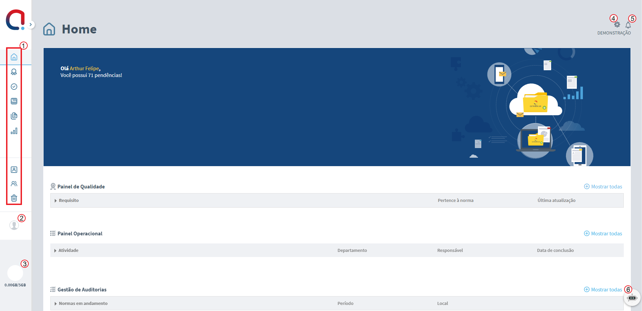Screen dimensions: 642x311
Task: Expand the Normas em andamento triangle
Action: (x=55, y=304)
